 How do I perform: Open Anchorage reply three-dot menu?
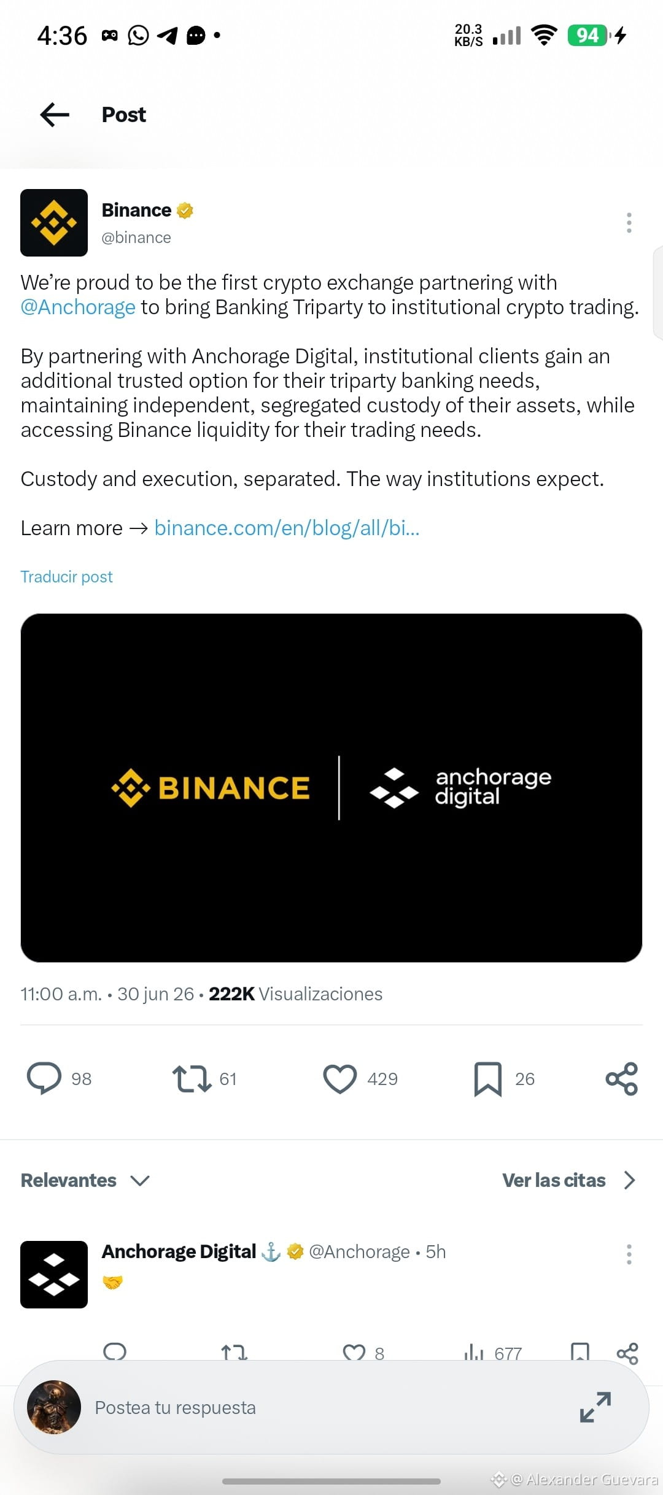[x=629, y=1254]
